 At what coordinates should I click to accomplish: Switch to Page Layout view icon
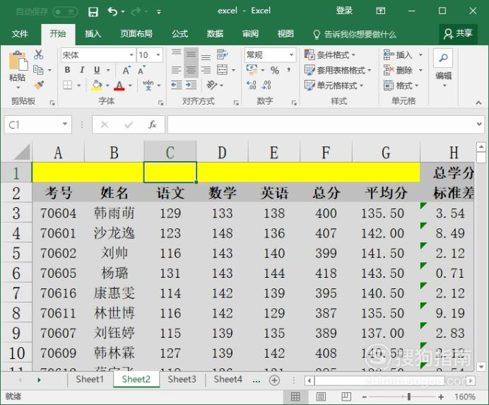321,397
